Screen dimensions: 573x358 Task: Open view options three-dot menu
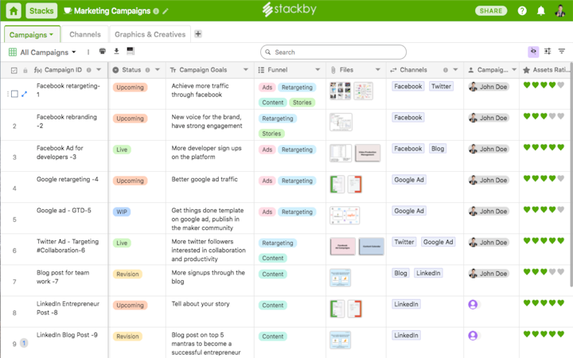pos(88,53)
